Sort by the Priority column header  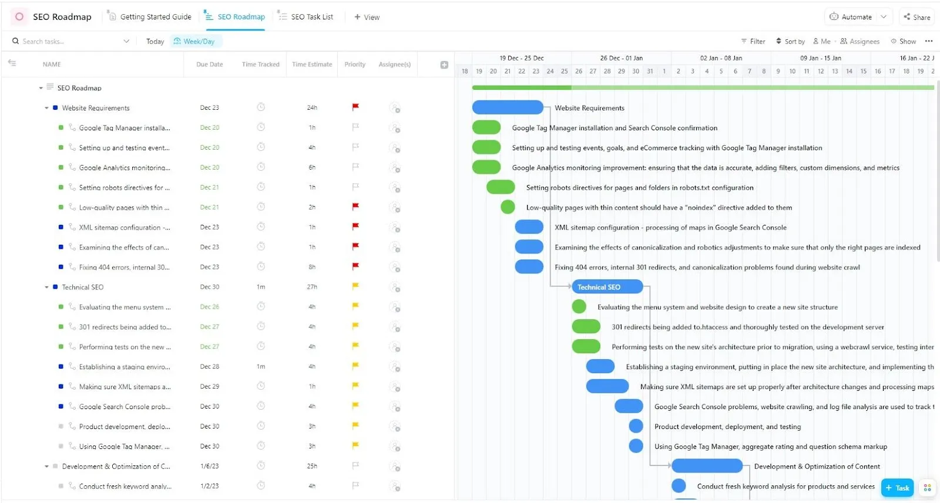tap(355, 65)
